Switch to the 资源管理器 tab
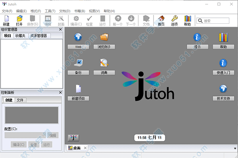The height and width of the screenshot is (158, 238). pos(39,36)
